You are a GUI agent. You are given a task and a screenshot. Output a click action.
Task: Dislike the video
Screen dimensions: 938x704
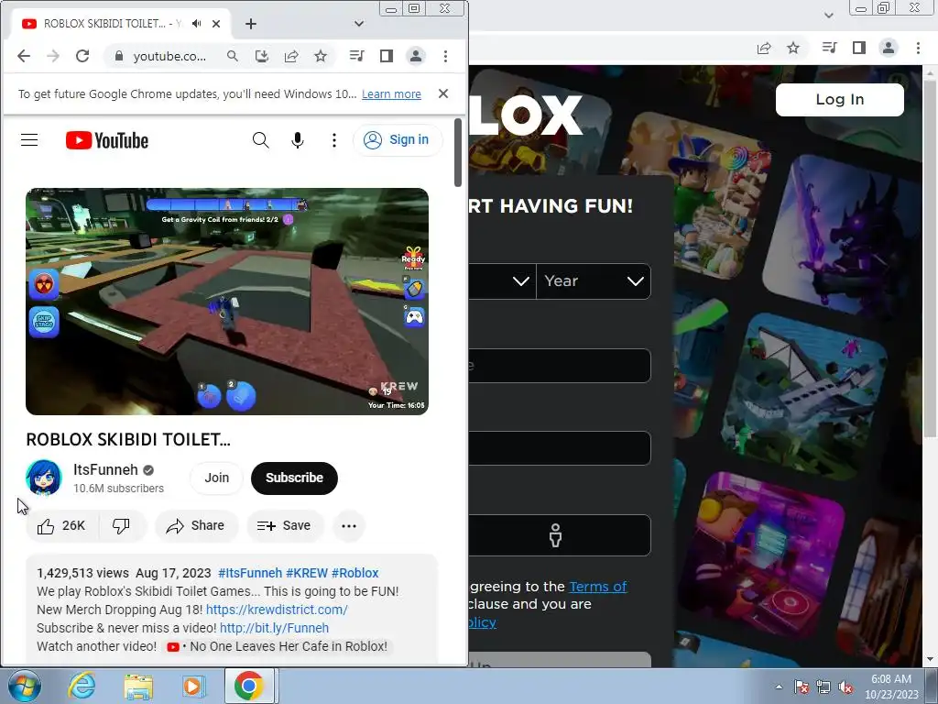tap(122, 525)
